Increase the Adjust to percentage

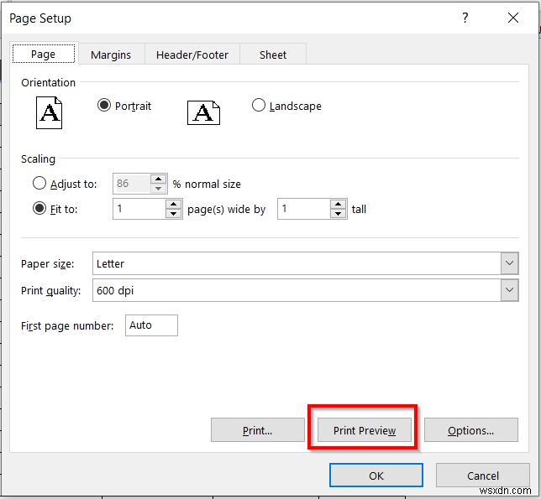coord(159,179)
